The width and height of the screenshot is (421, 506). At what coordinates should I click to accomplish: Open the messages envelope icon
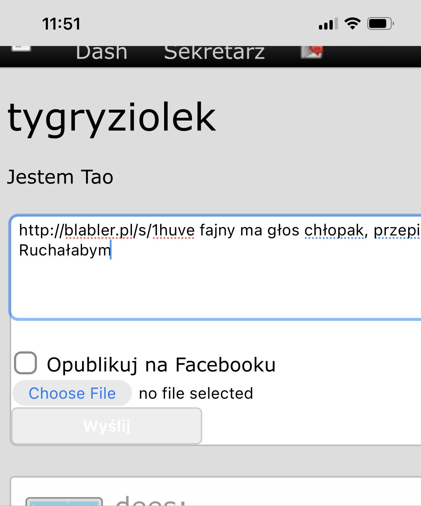tap(312, 52)
